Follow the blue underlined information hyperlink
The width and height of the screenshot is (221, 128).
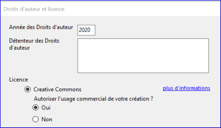pyautogui.click(x=186, y=88)
